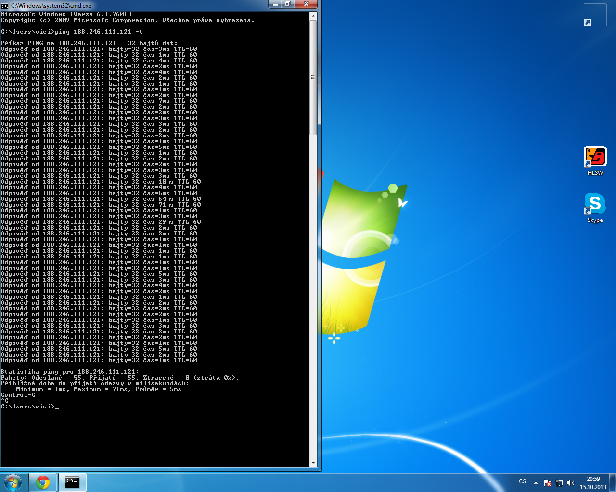Click the 'Statistika ping pro' line
This screenshot has height=492, width=616.
[70, 372]
